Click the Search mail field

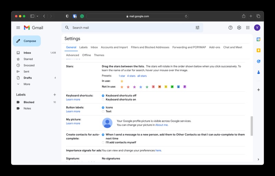point(132,28)
